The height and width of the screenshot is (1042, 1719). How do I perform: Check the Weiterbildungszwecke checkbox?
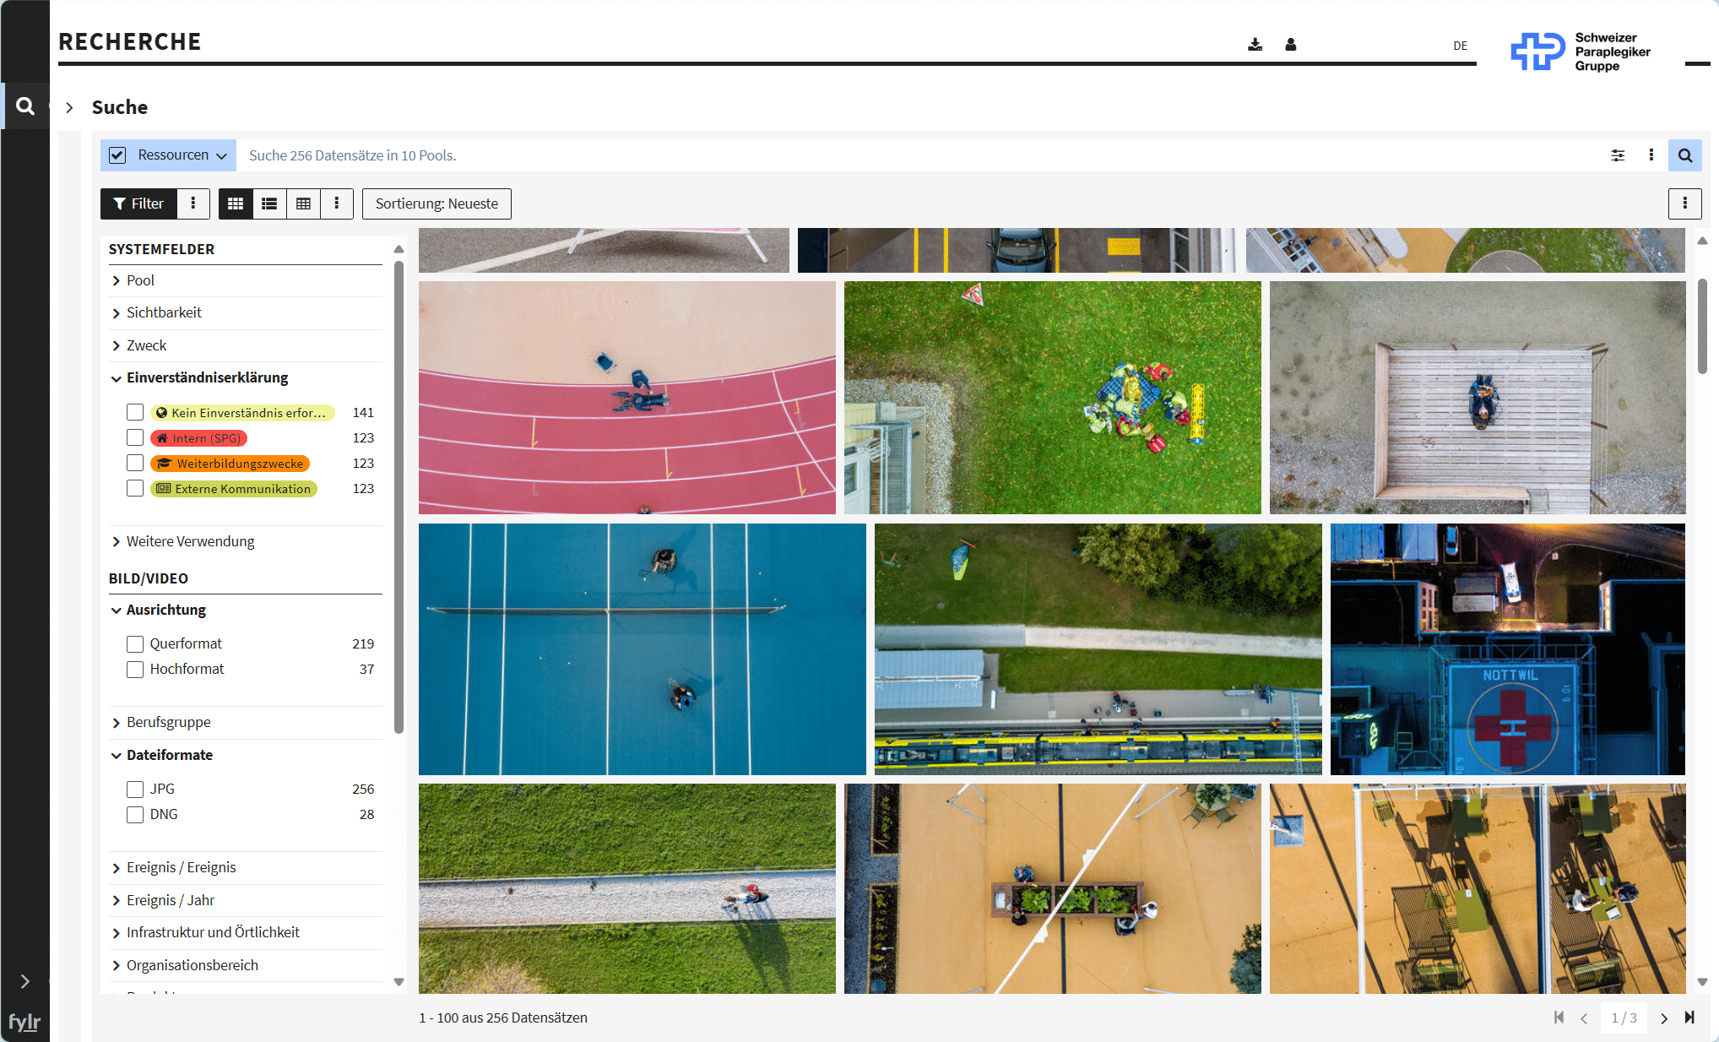coord(135,463)
